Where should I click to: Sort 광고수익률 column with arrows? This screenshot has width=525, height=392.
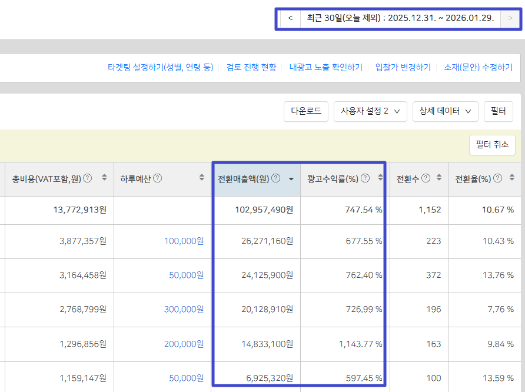click(x=380, y=178)
